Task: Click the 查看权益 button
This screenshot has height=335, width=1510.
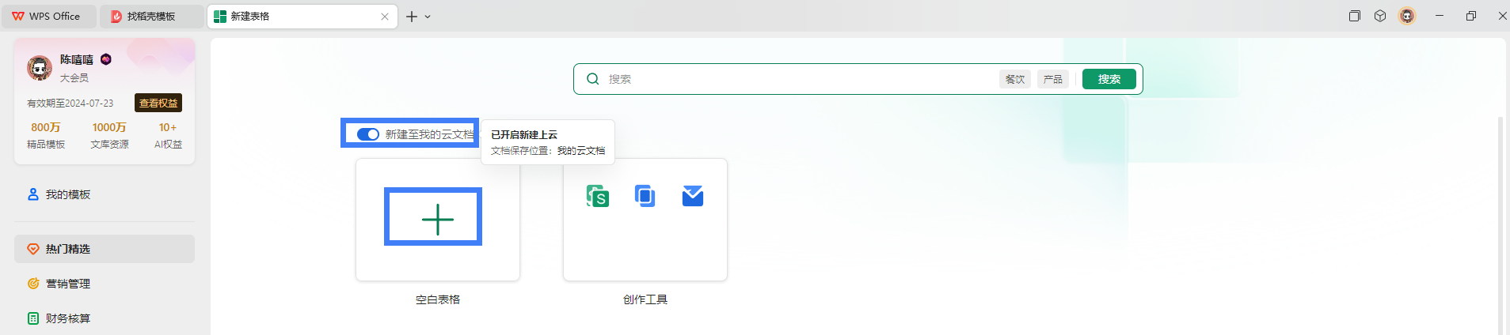Action: pos(158,103)
